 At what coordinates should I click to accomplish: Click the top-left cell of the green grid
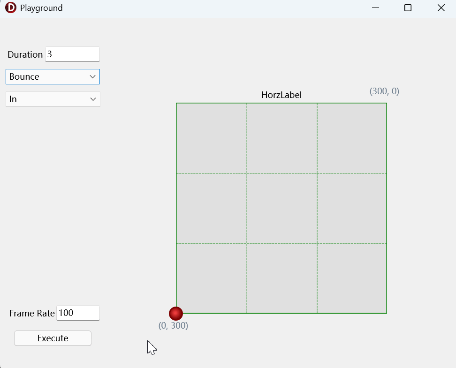click(x=212, y=138)
